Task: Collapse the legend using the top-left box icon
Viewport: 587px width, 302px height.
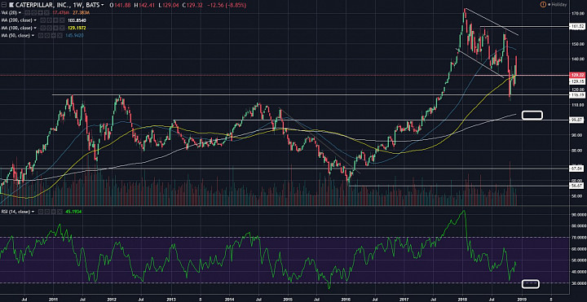Action: (4, 5)
